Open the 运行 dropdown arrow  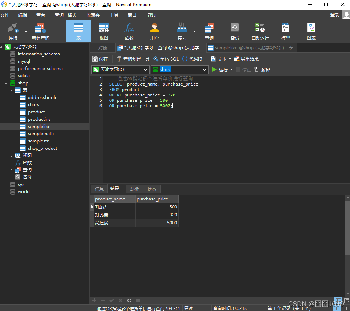click(x=231, y=70)
